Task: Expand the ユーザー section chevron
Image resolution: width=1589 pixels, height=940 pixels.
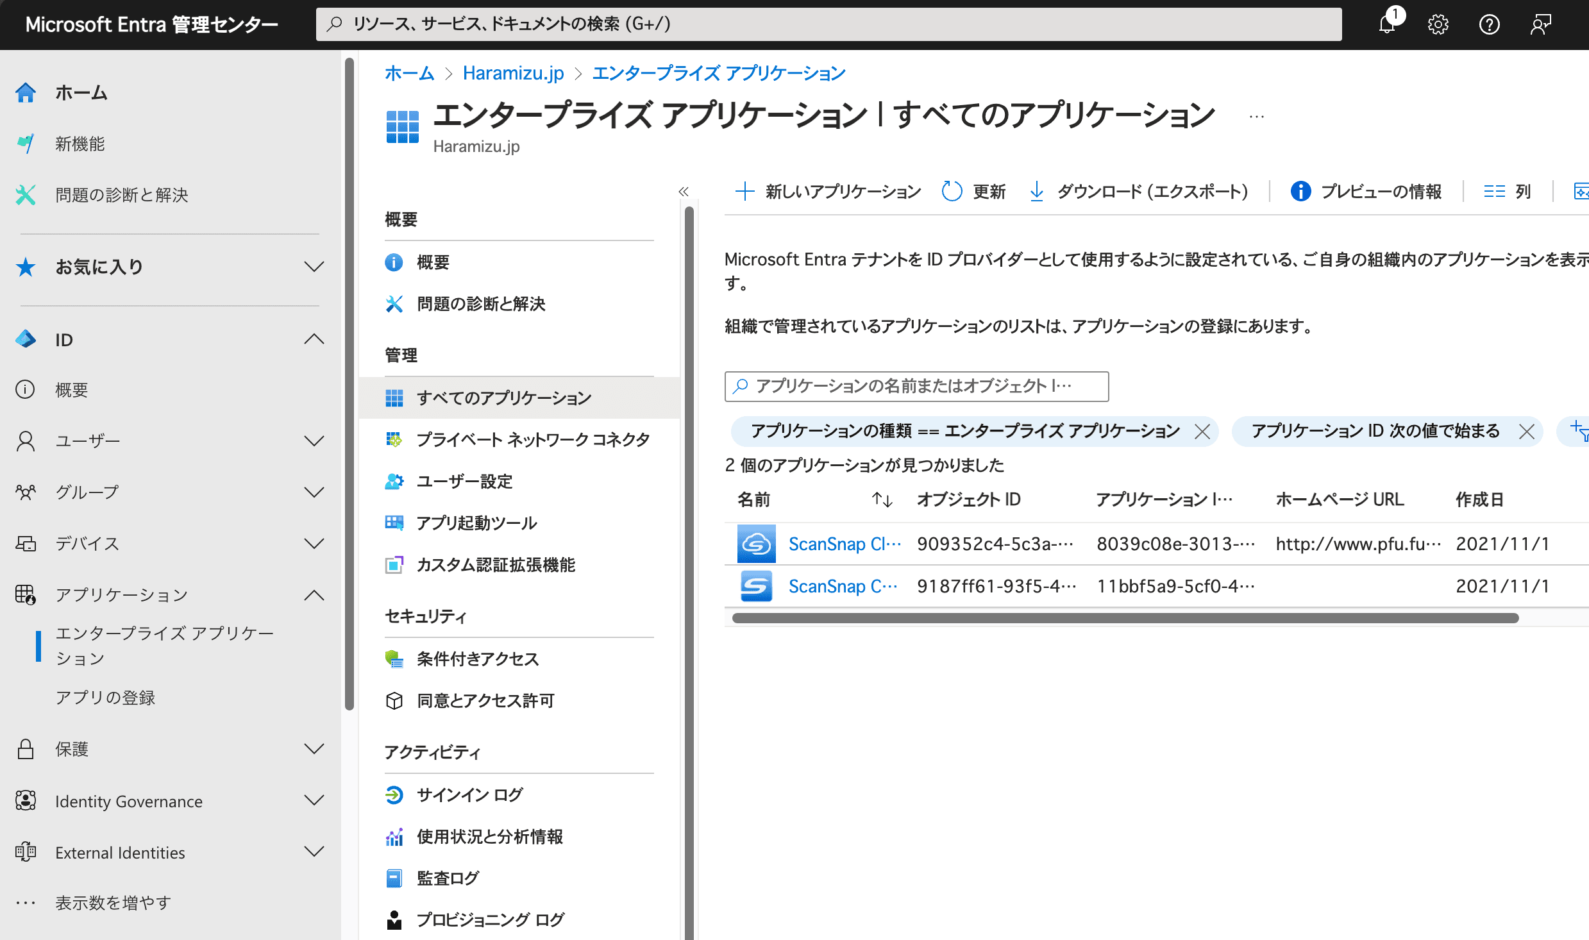Action: pos(314,441)
